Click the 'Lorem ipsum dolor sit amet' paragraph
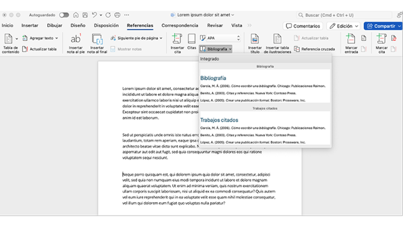The width and height of the screenshot is (403, 227). (161, 103)
